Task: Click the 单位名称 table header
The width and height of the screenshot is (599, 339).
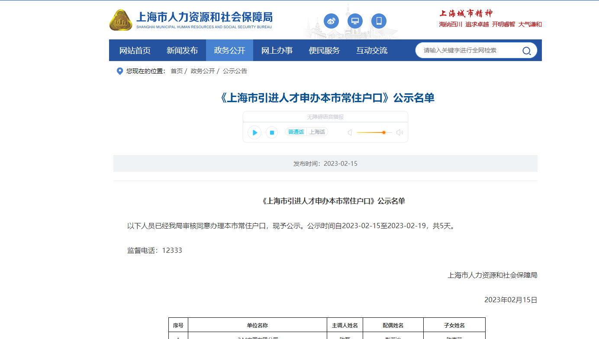Action: click(258, 325)
